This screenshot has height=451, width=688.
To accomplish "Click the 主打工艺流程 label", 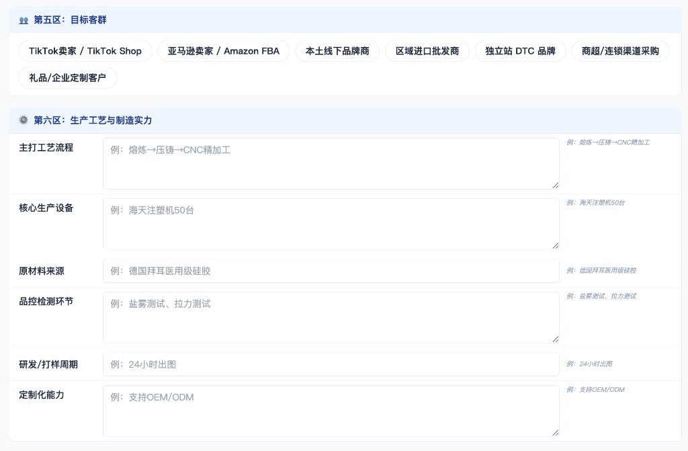I will coord(46,148).
